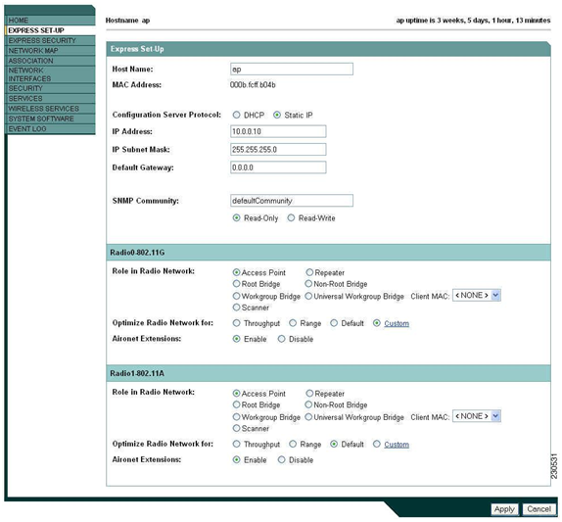Viewport: 562px width, 522px height.
Task: Select Read-Write SNMP community access
Action: tap(291, 218)
